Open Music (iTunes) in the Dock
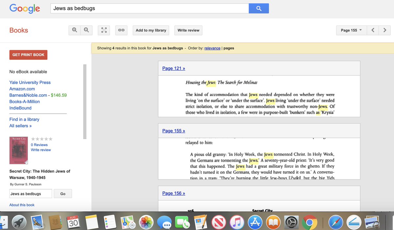The height and width of the screenshot is (230, 394). pyautogui.click(x=237, y=223)
